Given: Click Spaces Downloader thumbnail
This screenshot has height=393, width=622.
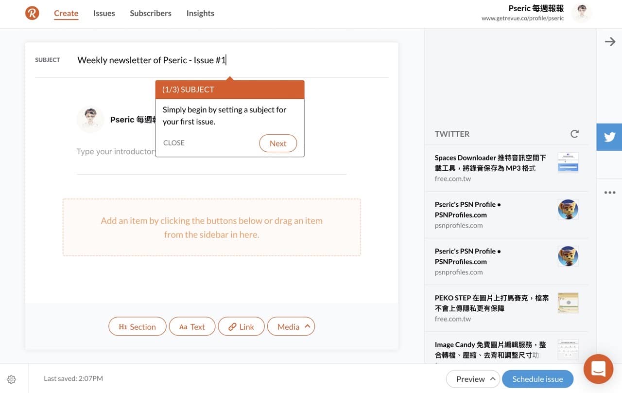Looking at the screenshot, I should (568, 162).
